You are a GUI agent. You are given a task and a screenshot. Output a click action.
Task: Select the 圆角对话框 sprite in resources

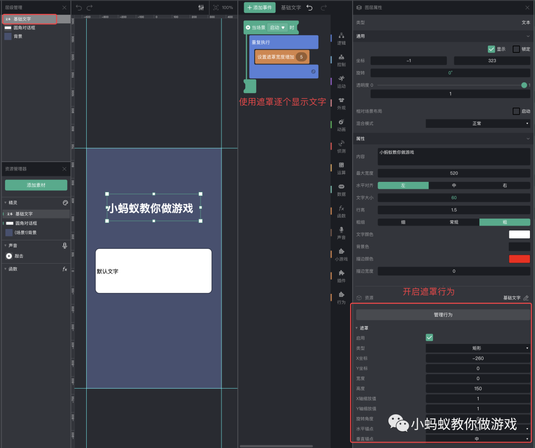[36, 223]
